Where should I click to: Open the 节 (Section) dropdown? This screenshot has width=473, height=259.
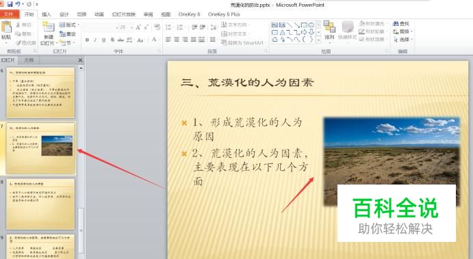pyautogui.click(x=67, y=43)
